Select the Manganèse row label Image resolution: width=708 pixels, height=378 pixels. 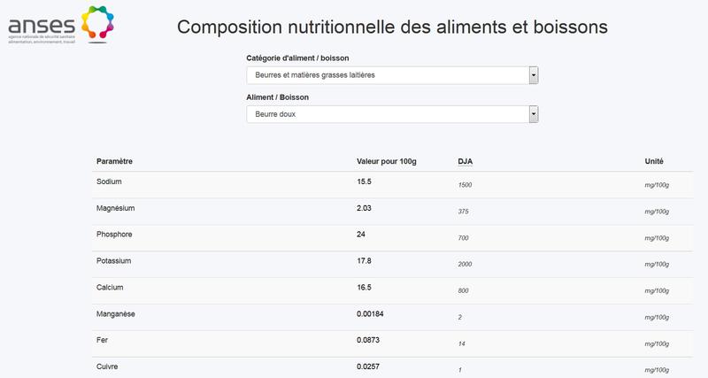(x=115, y=314)
